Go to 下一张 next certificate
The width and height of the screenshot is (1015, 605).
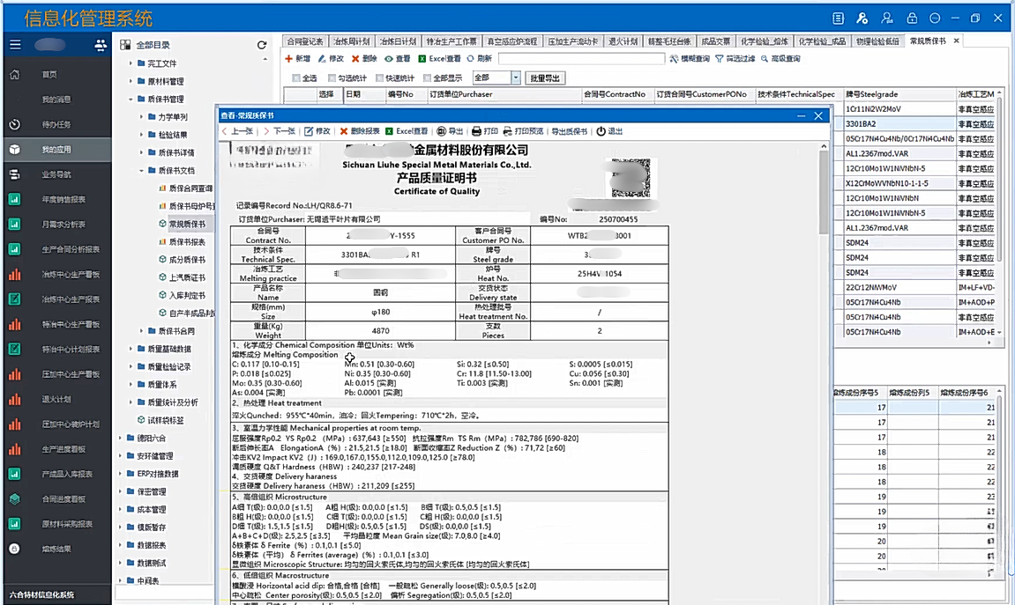click(x=278, y=131)
